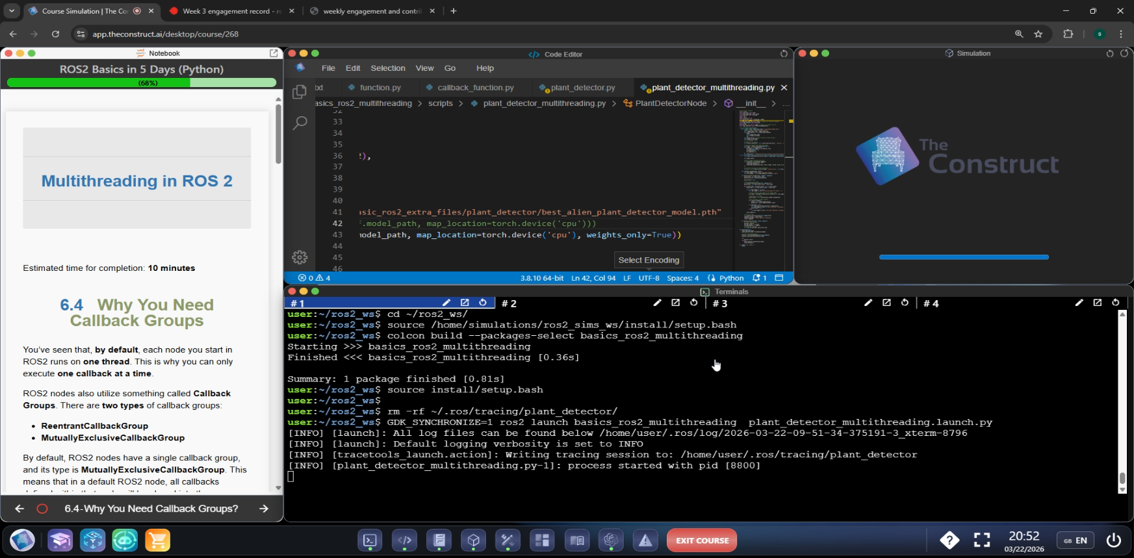The height and width of the screenshot is (558, 1134).
Task: Pop out terminal #3 into new window
Action: point(886,303)
